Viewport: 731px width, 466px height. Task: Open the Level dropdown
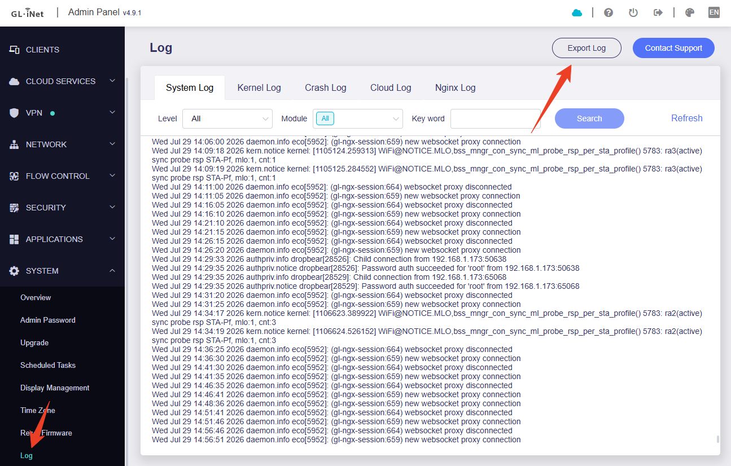pyautogui.click(x=227, y=118)
